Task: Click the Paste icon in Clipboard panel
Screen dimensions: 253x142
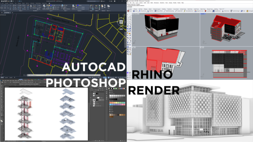Action: tap(102, 6)
